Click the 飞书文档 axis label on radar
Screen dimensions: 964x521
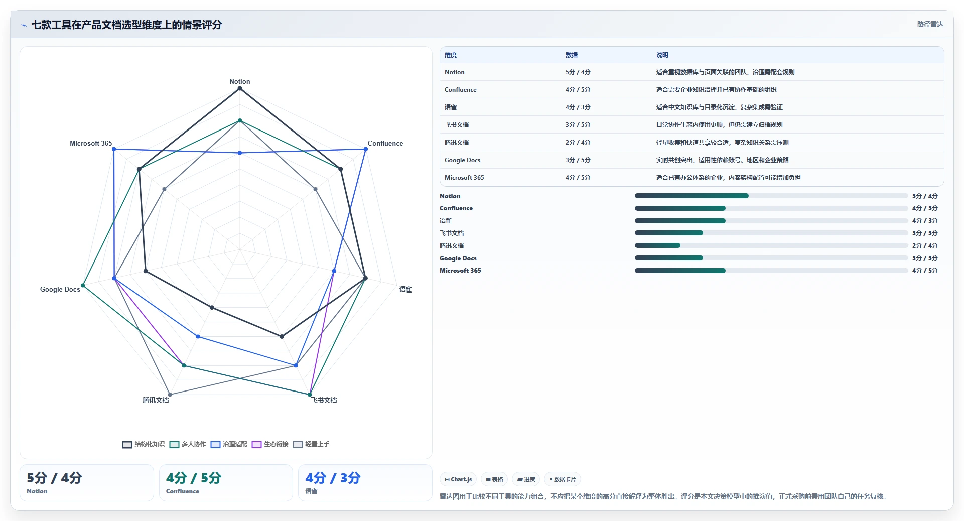click(325, 400)
